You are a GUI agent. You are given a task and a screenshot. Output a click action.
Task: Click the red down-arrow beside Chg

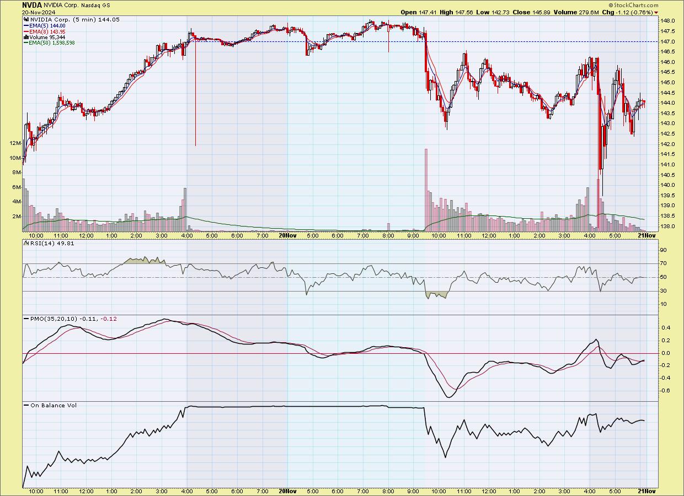655,13
